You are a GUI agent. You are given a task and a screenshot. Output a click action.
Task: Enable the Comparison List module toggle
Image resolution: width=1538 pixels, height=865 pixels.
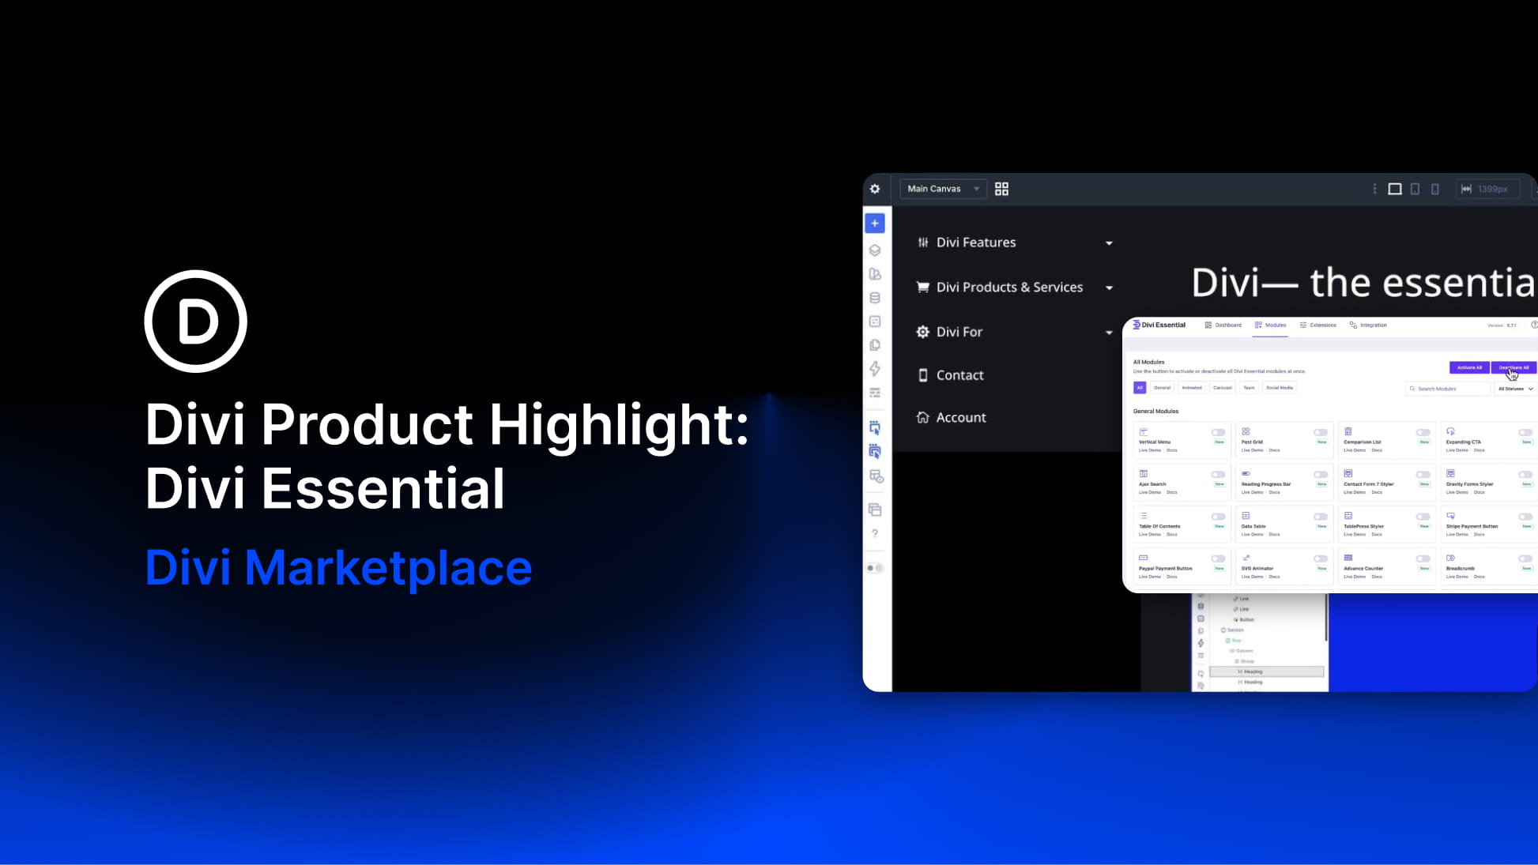click(1423, 432)
